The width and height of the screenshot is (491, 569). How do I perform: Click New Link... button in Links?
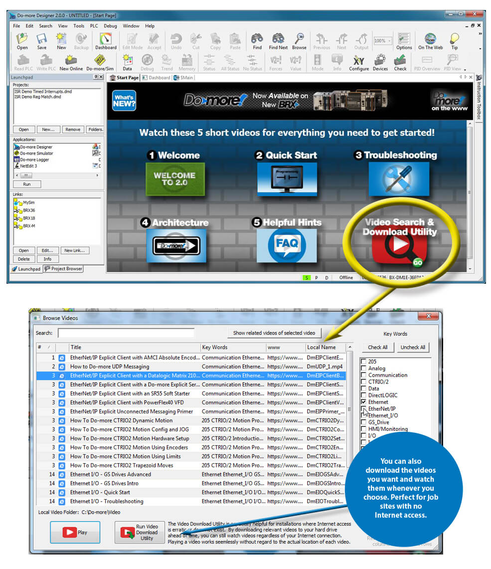[75, 250]
